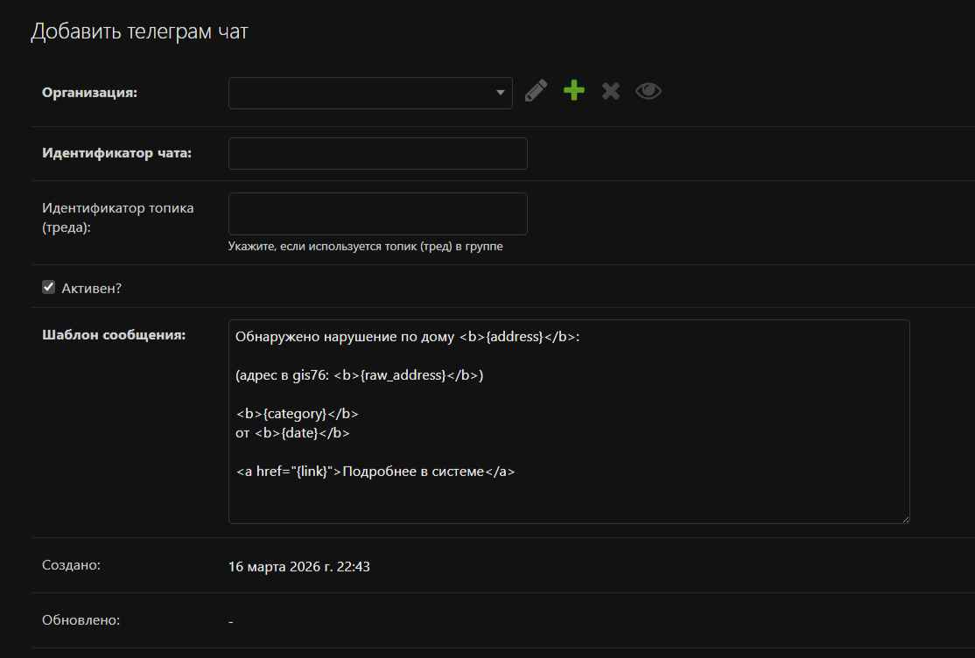Focus the Идентификатор чата input field
This screenshot has width=975, height=658.
pyautogui.click(x=377, y=153)
